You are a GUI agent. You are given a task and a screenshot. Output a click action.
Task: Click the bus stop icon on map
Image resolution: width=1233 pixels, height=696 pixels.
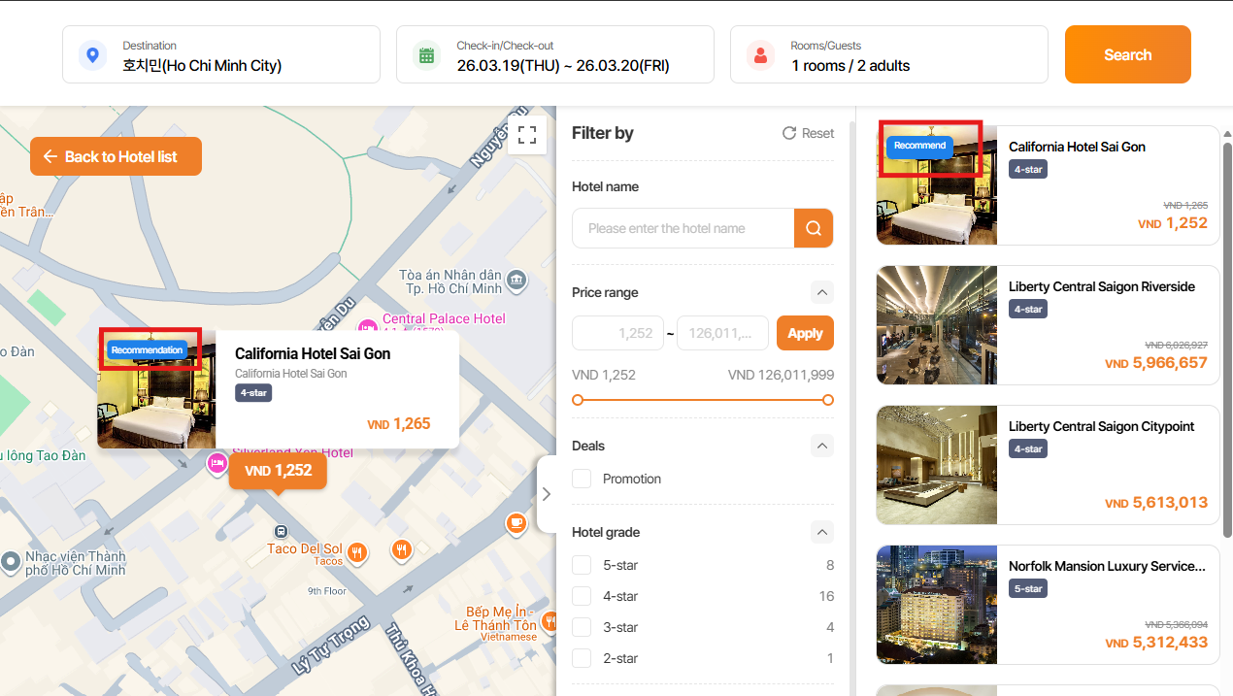coord(281,531)
